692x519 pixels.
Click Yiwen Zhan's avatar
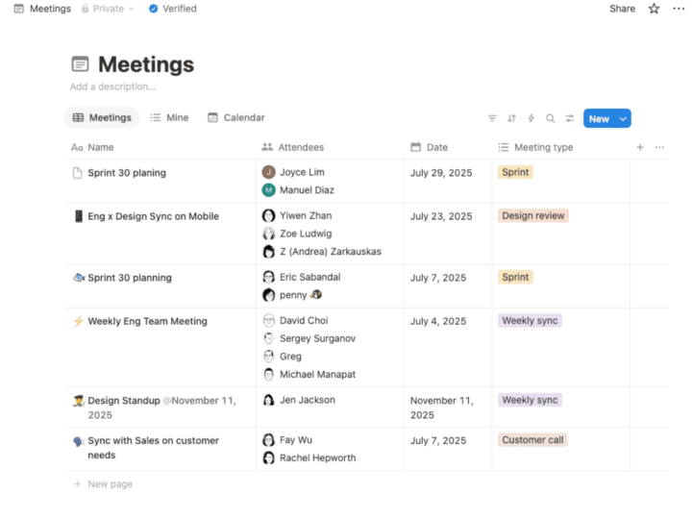[268, 216]
